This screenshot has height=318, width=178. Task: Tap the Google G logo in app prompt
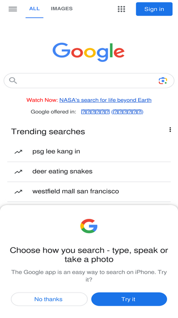[89, 226]
